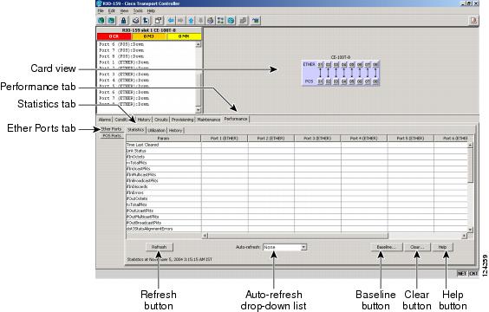Image resolution: width=489 pixels, height=312 pixels.
Task: Click the zoom-to-fit toolbar icon
Action: pyautogui.click(x=220, y=21)
